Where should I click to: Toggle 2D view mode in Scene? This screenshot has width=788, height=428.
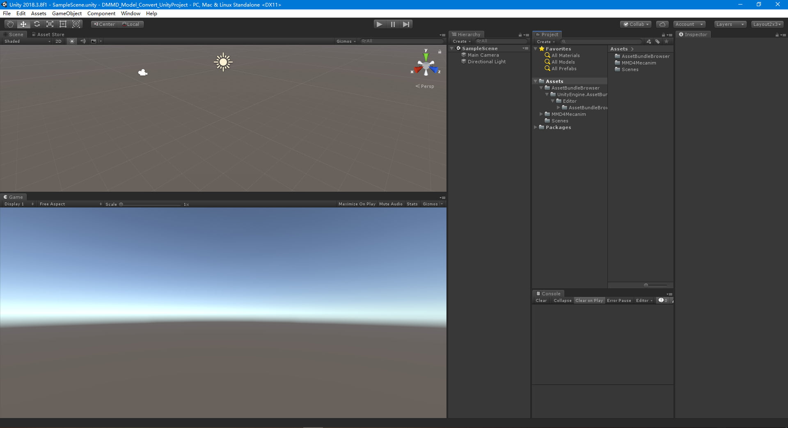coord(58,41)
